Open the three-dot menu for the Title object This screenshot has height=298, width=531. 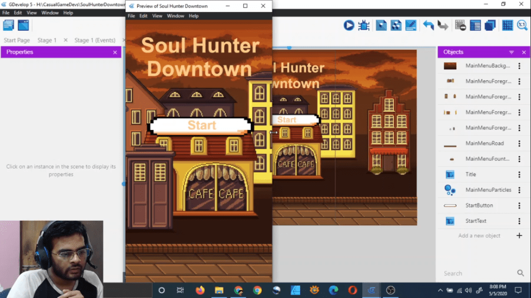pos(519,175)
